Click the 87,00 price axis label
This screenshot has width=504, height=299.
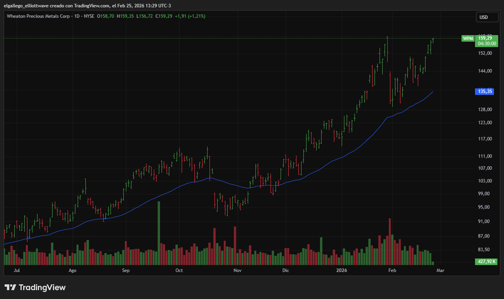(485, 237)
